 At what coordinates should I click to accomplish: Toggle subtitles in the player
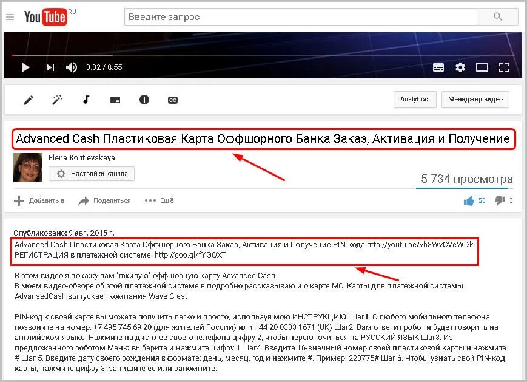(438, 67)
